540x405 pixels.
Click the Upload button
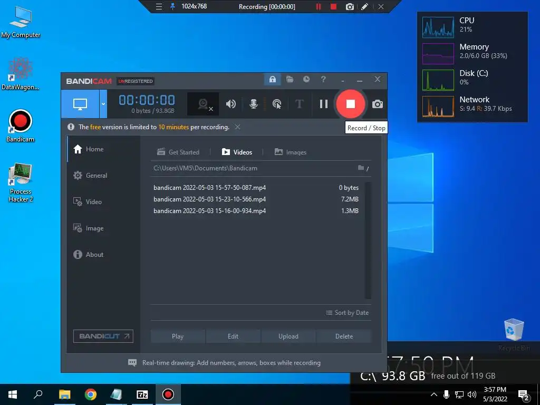[x=288, y=336]
